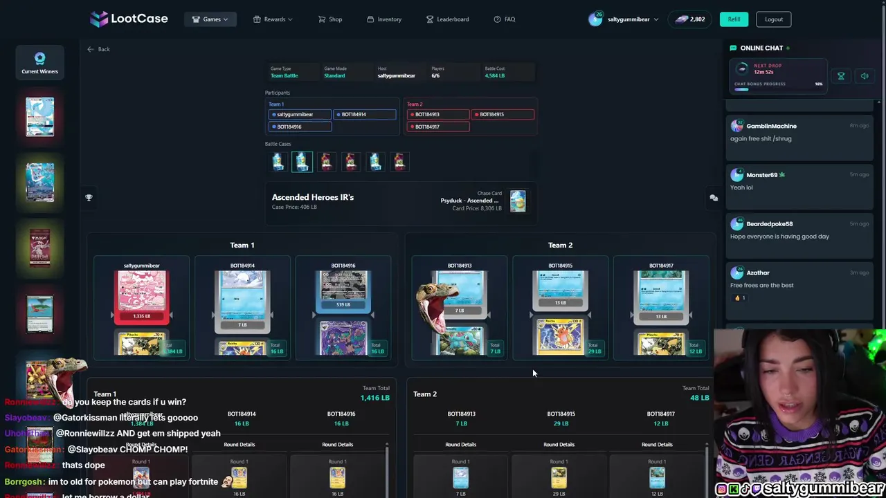
Task: Click BOT184915 participant chip
Action: [x=503, y=114]
